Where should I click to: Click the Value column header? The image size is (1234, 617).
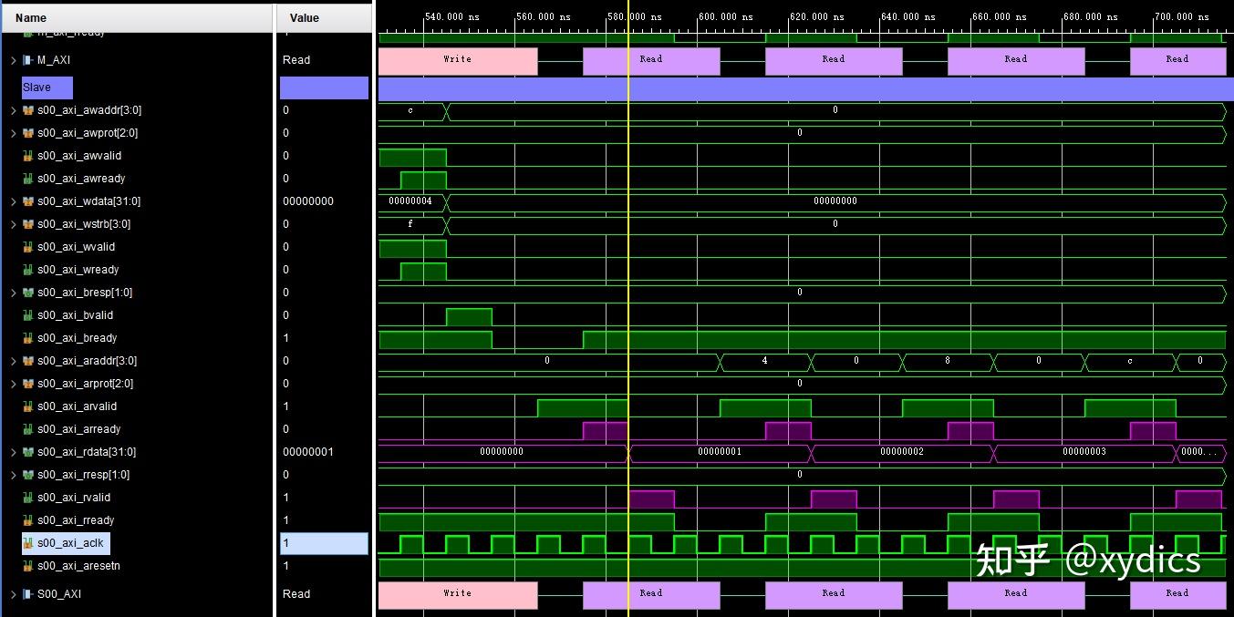click(304, 17)
